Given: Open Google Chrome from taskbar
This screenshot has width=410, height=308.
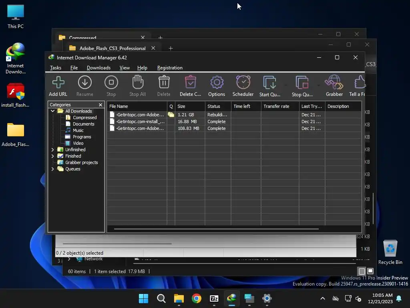Looking at the screenshot, I should 196,298.
